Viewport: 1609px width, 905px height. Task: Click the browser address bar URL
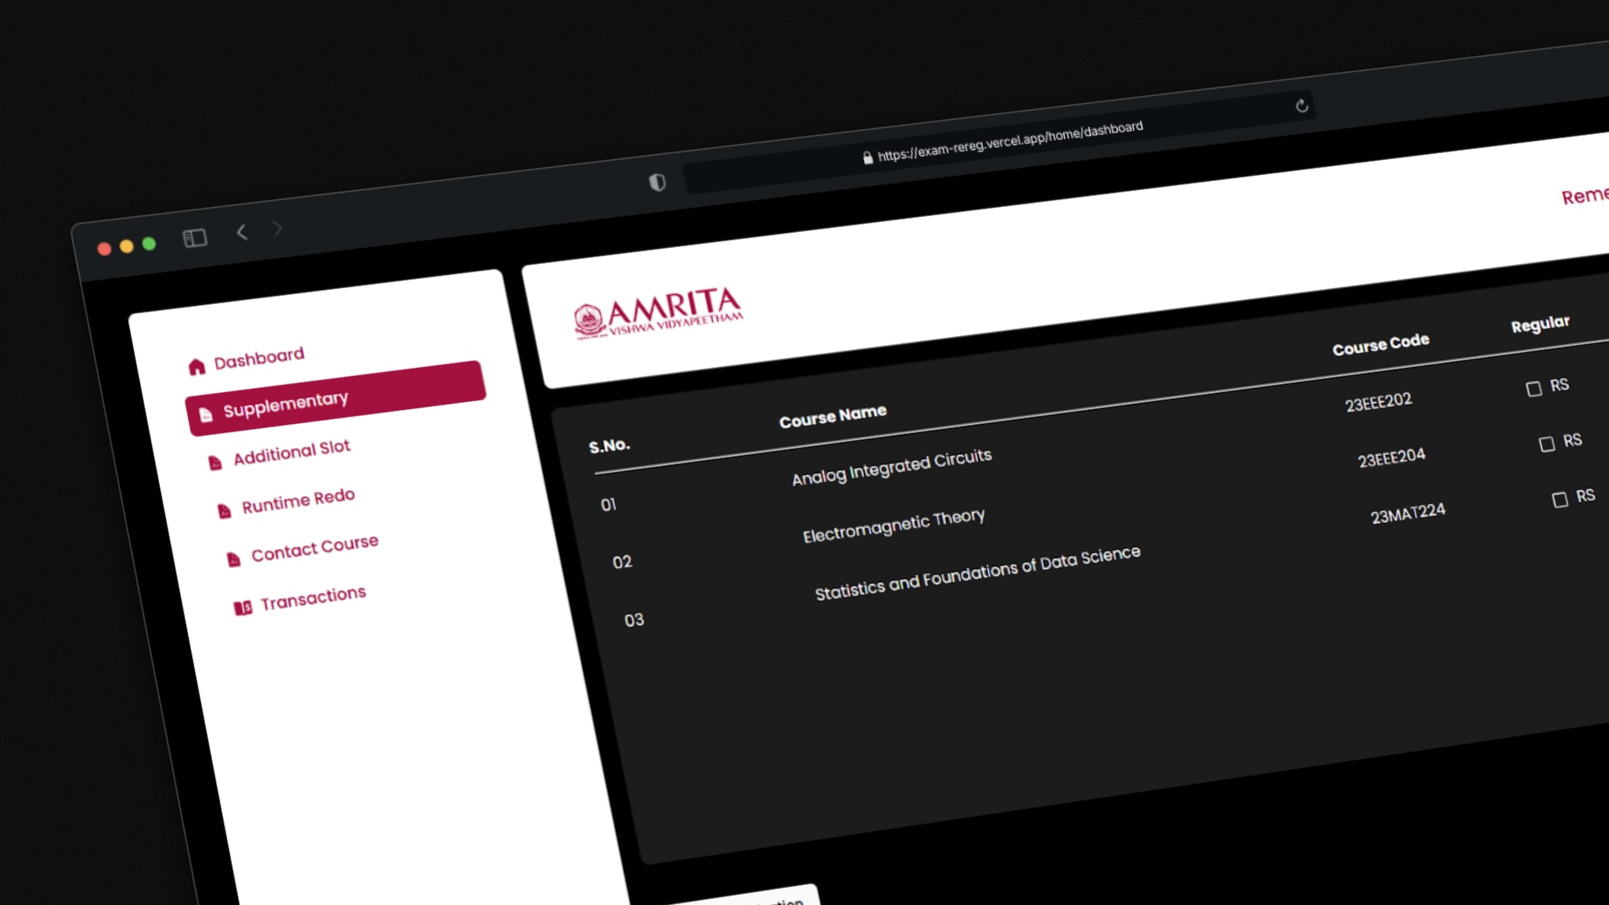pyautogui.click(x=1009, y=141)
